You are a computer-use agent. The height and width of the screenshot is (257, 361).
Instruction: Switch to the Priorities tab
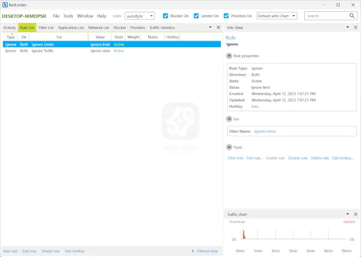click(x=138, y=27)
